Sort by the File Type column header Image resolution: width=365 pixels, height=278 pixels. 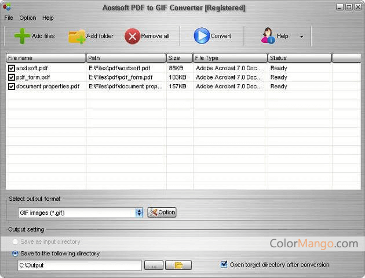[x=230, y=58]
